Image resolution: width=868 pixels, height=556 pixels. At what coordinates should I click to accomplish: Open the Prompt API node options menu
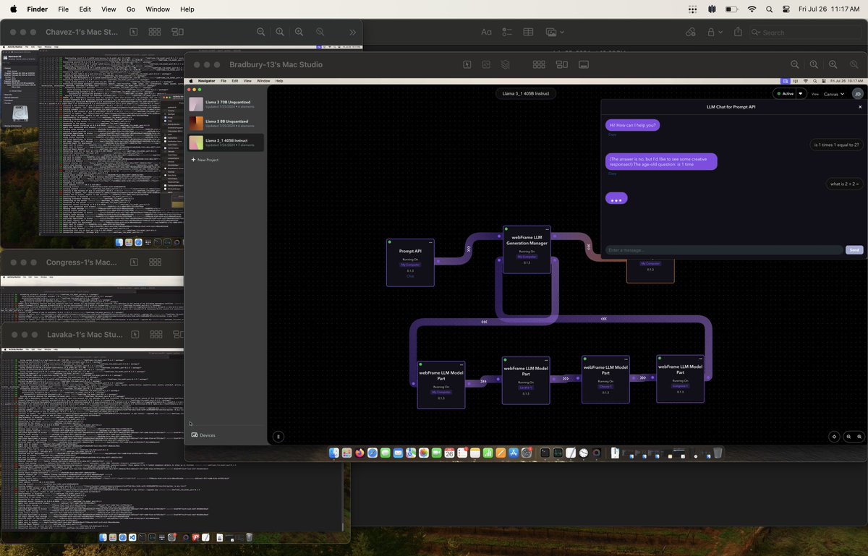pyautogui.click(x=430, y=242)
